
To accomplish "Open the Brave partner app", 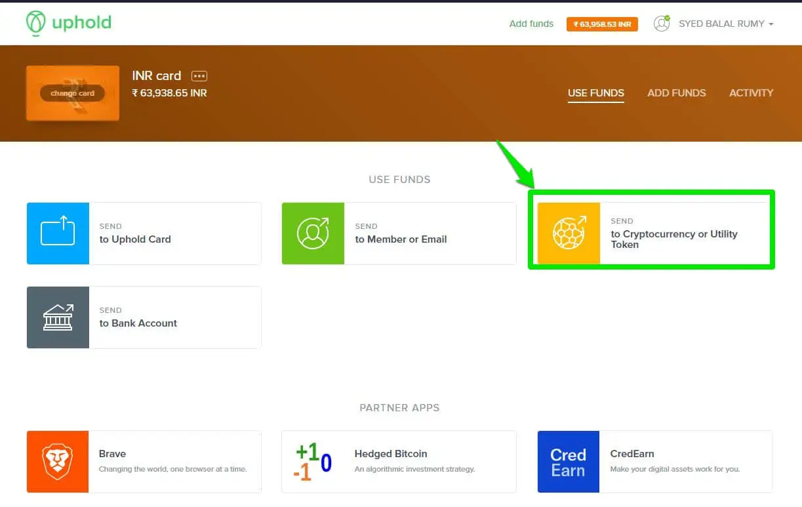I will 144,462.
